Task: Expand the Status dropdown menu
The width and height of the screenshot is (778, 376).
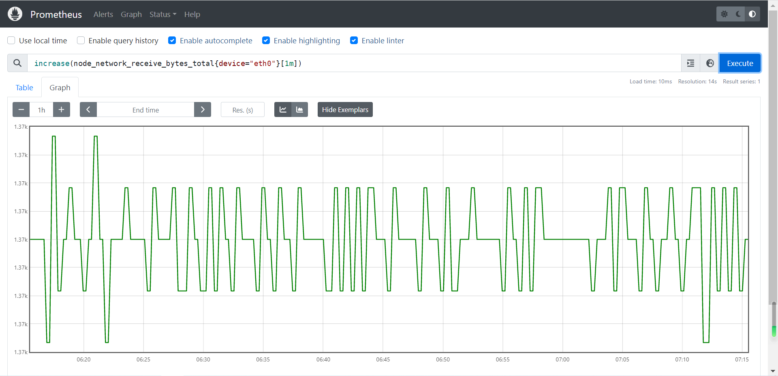Action: point(163,14)
